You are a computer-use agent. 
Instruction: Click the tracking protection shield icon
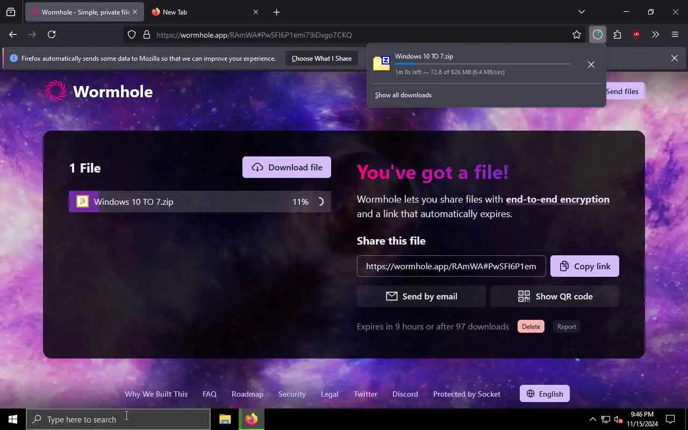tap(132, 35)
